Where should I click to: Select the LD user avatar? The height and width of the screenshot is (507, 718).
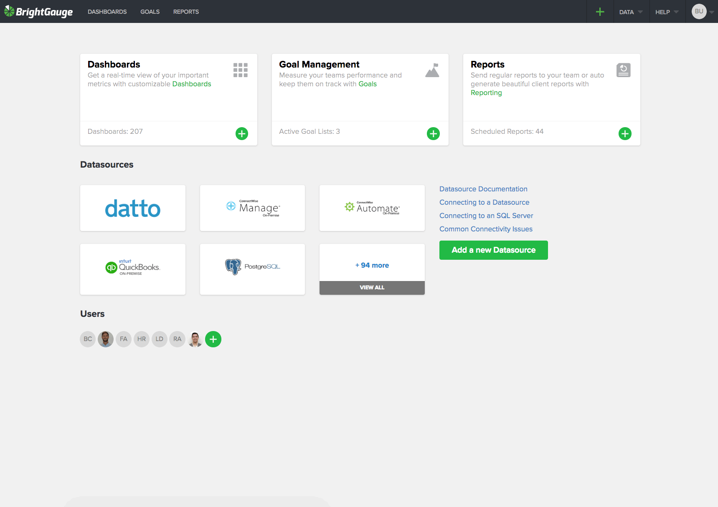[x=160, y=339]
